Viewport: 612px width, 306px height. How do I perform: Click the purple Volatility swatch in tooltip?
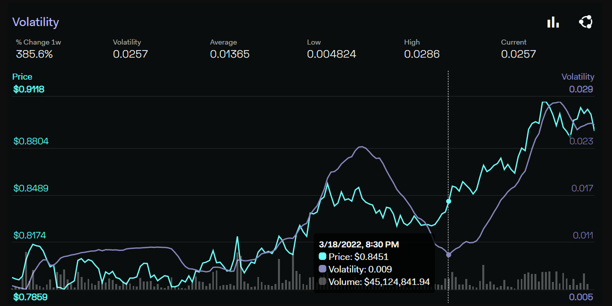click(323, 269)
